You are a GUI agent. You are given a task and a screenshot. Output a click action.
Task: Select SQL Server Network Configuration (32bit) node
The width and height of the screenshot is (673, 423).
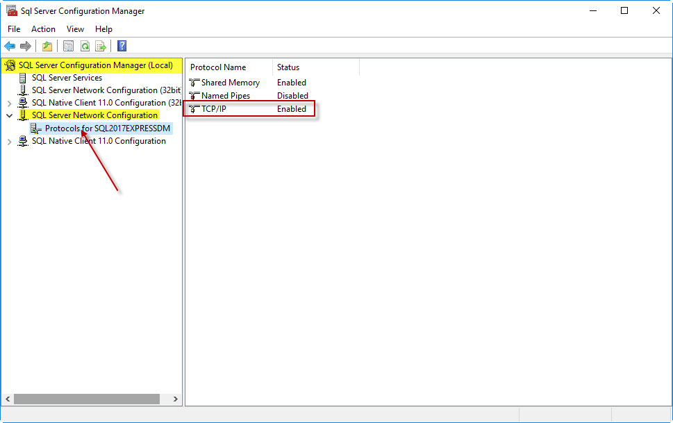(106, 90)
